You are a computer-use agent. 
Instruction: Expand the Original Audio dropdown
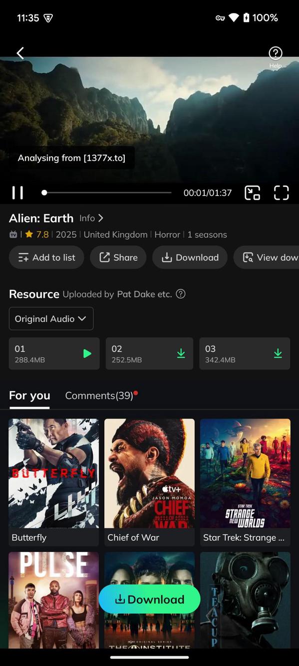point(51,319)
